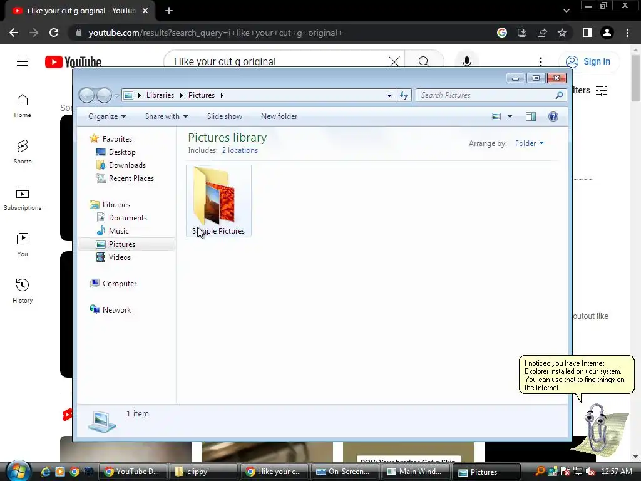The width and height of the screenshot is (641, 481).
Task: Open the Chrome three-dot menu
Action: pyautogui.click(x=627, y=33)
